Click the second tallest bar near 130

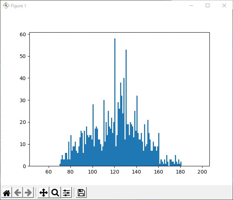[x=126, y=108]
